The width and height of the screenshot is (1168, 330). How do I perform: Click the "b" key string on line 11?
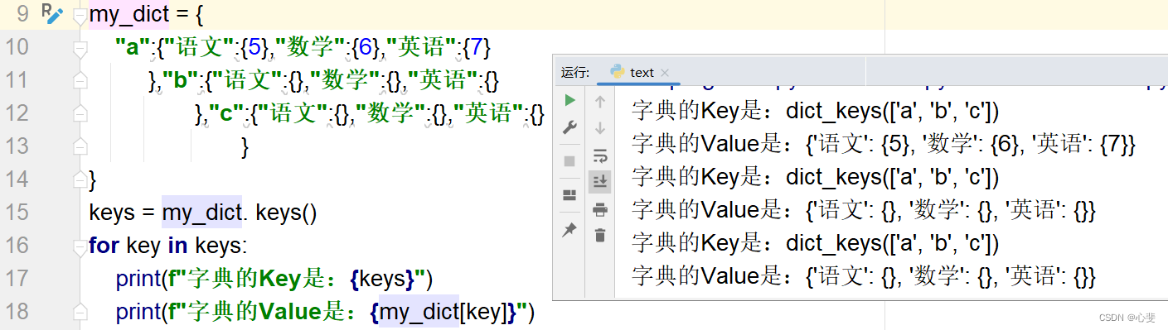pyautogui.click(x=180, y=80)
